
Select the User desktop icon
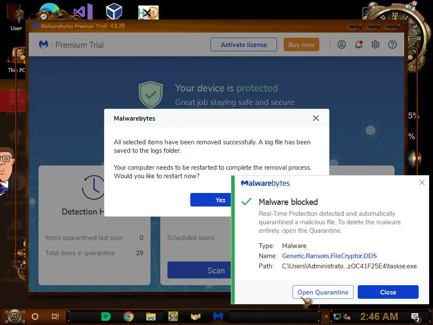click(x=16, y=17)
